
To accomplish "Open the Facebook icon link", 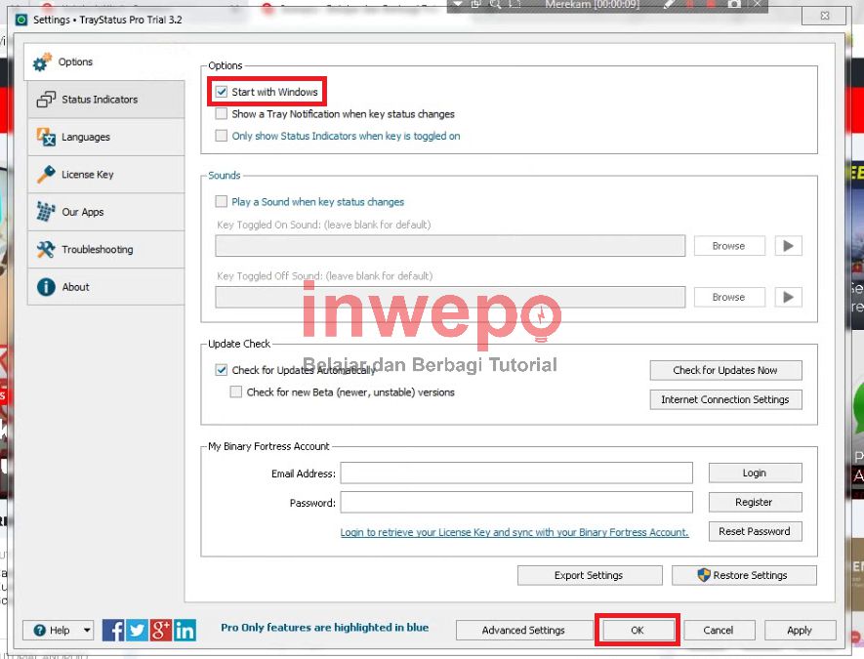I will (x=113, y=630).
